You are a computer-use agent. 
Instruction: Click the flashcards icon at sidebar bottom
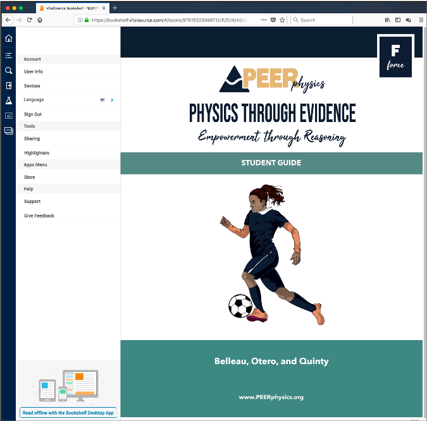coord(8,131)
